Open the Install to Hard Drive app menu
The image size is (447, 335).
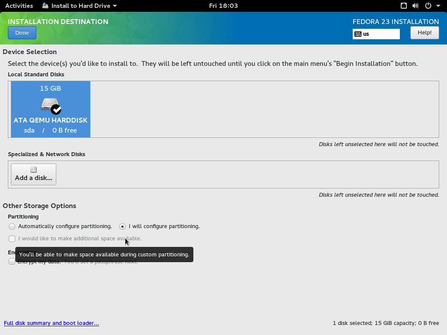(x=79, y=6)
